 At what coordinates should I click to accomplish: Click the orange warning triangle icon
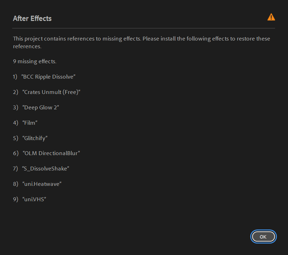click(x=271, y=17)
